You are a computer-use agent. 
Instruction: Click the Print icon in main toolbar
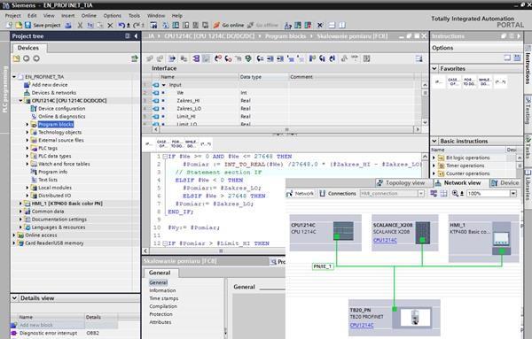68,26
